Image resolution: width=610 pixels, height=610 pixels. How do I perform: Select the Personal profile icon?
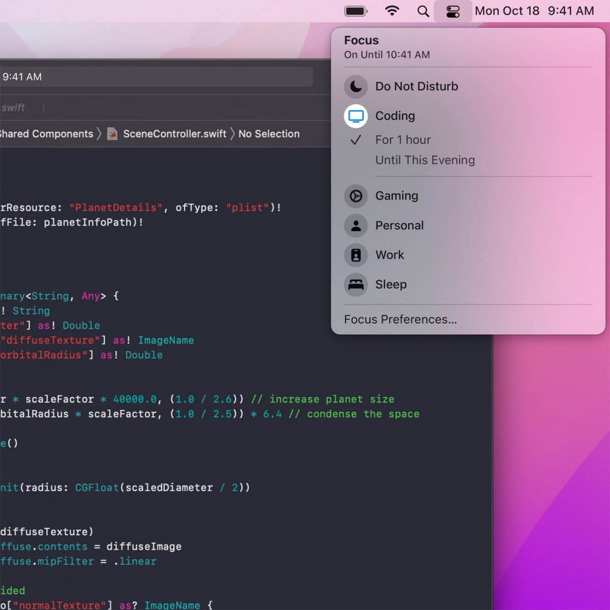click(x=356, y=226)
